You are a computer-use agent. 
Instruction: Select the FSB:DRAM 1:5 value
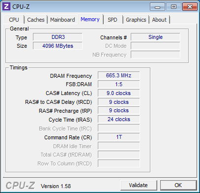click(119, 84)
